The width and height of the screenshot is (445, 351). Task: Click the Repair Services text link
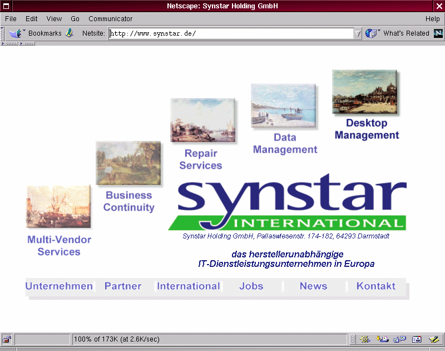point(201,159)
